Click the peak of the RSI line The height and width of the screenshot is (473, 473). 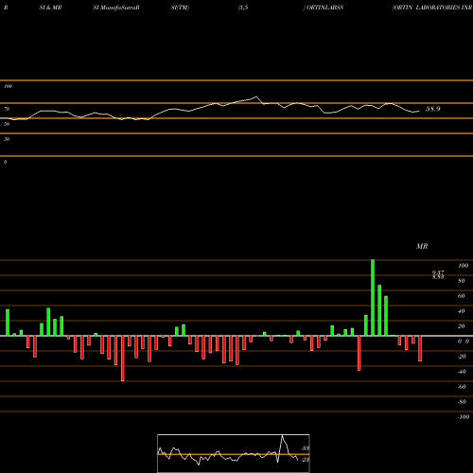click(256, 96)
